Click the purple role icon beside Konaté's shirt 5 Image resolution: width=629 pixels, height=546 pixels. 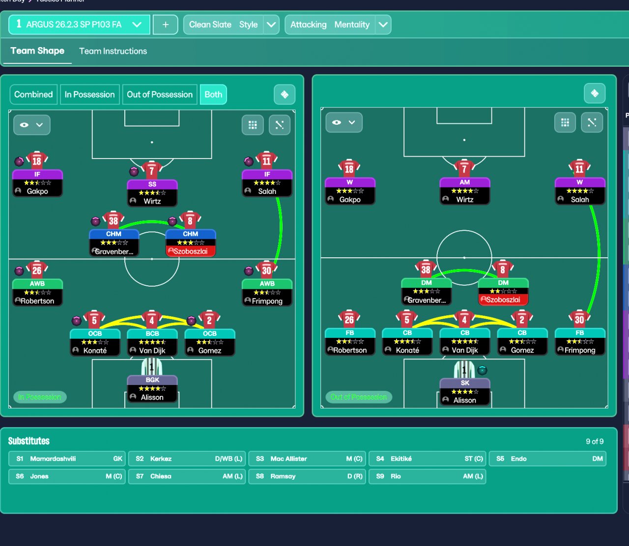point(76,321)
